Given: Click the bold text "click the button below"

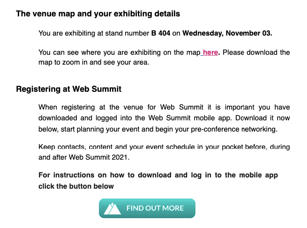Looking at the screenshot, I should point(76,186).
